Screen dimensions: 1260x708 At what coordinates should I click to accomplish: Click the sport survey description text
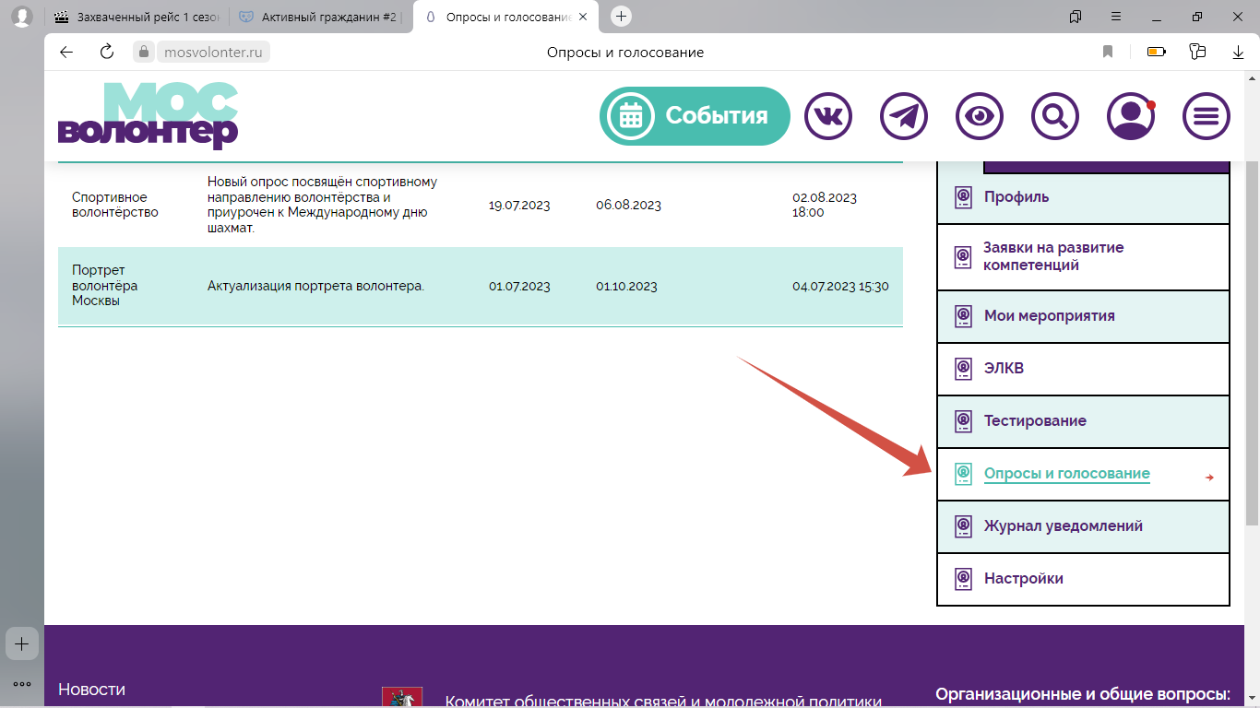pyautogui.click(x=322, y=205)
